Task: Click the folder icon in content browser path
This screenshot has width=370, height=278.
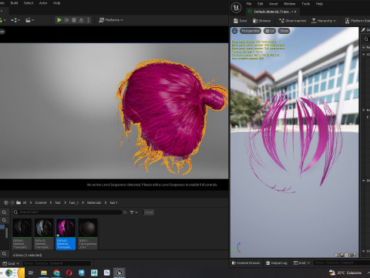Action: coord(18,202)
